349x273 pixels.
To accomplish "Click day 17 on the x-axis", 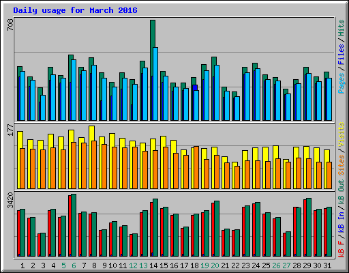I will (184, 265).
